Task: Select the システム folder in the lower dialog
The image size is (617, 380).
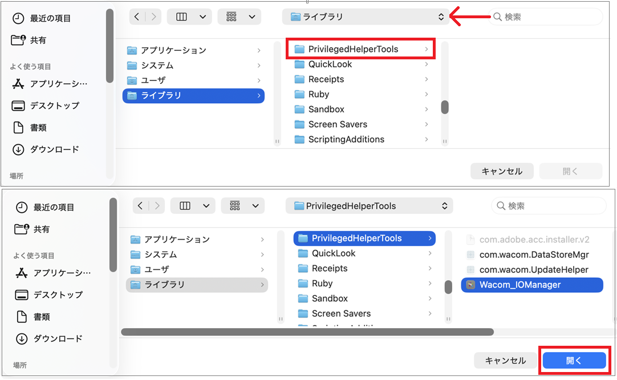Action: point(197,254)
